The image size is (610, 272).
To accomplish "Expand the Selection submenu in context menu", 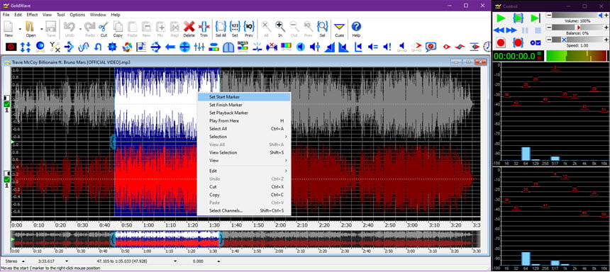I will (244, 137).
